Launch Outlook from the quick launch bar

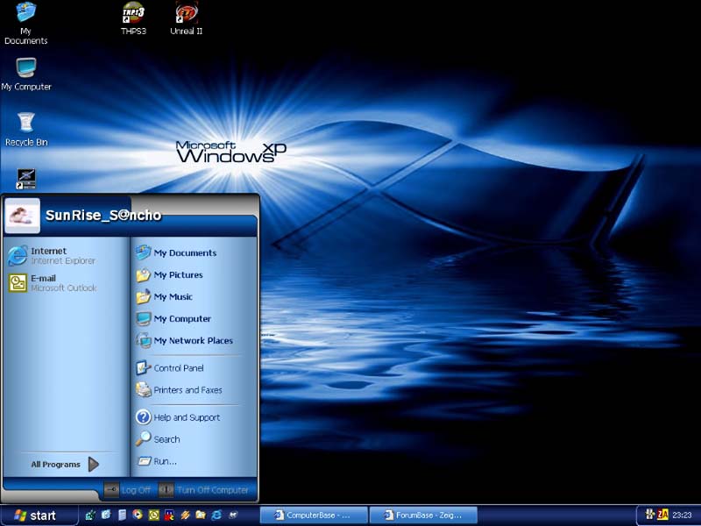(154, 515)
